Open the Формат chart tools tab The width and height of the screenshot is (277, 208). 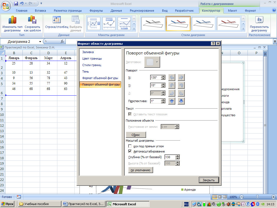(250, 11)
